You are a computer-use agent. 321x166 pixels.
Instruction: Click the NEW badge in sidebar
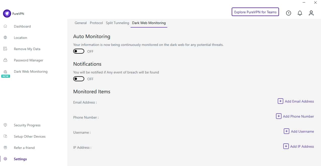tap(6, 76)
